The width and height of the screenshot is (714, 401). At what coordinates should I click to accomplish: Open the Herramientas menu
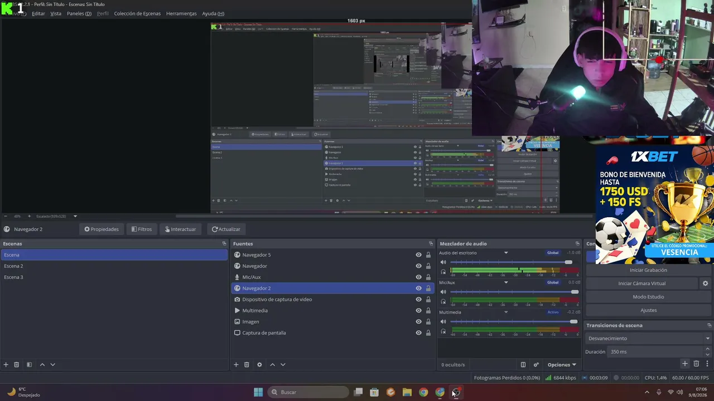181,13
